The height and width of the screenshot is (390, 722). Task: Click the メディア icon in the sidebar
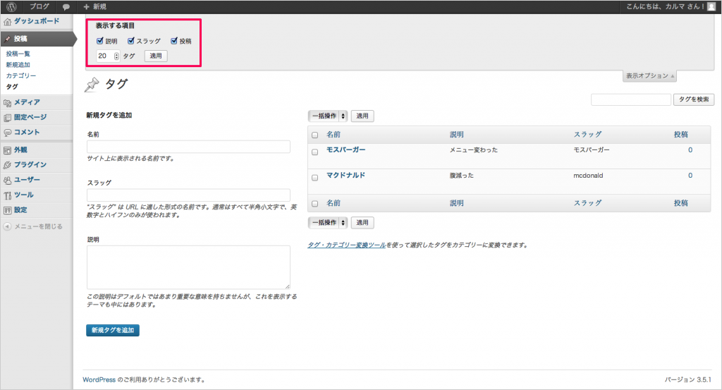[7, 103]
